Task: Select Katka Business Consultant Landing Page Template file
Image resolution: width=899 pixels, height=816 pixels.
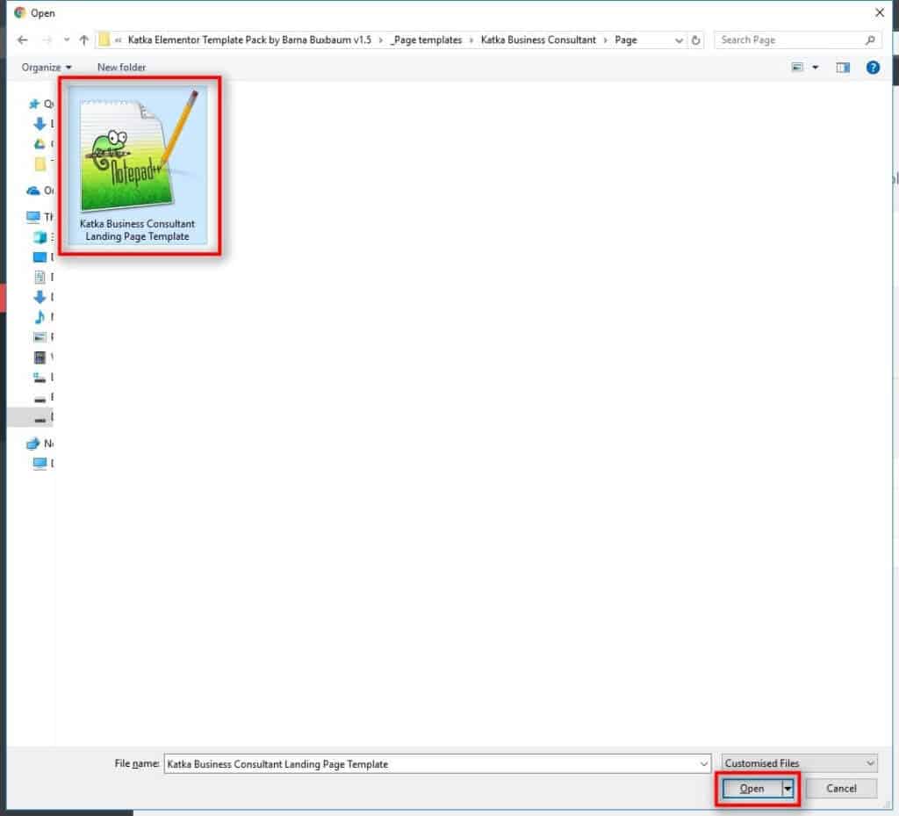Action: (138, 167)
